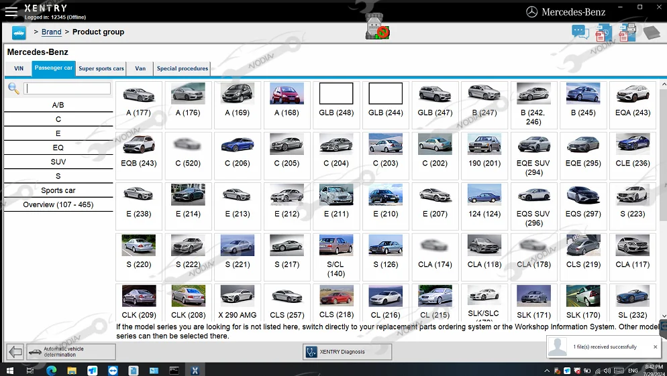This screenshot has height=376, width=667.
Task: Open Task View on the taskbar
Action: point(30,371)
